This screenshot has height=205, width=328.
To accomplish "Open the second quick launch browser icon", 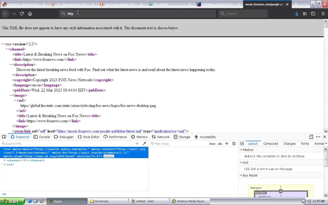I will (x=36, y=201).
